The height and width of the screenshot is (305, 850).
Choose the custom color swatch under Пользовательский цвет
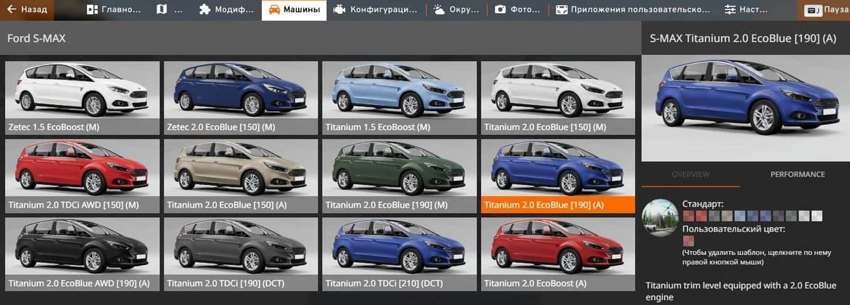click(x=688, y=241)
